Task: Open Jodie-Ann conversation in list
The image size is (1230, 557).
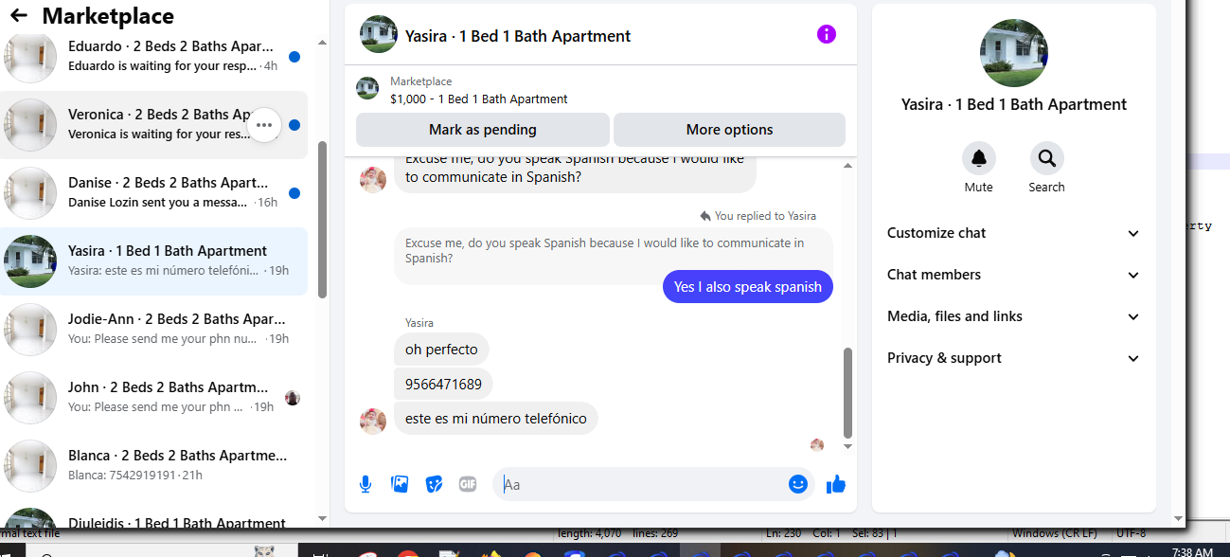Action: pyautogui.click(x=153, y=329)
